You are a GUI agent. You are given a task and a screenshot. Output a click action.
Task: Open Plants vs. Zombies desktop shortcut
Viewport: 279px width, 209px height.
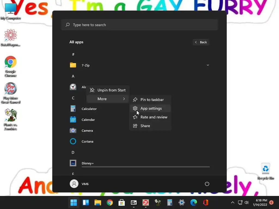point(11,120)
